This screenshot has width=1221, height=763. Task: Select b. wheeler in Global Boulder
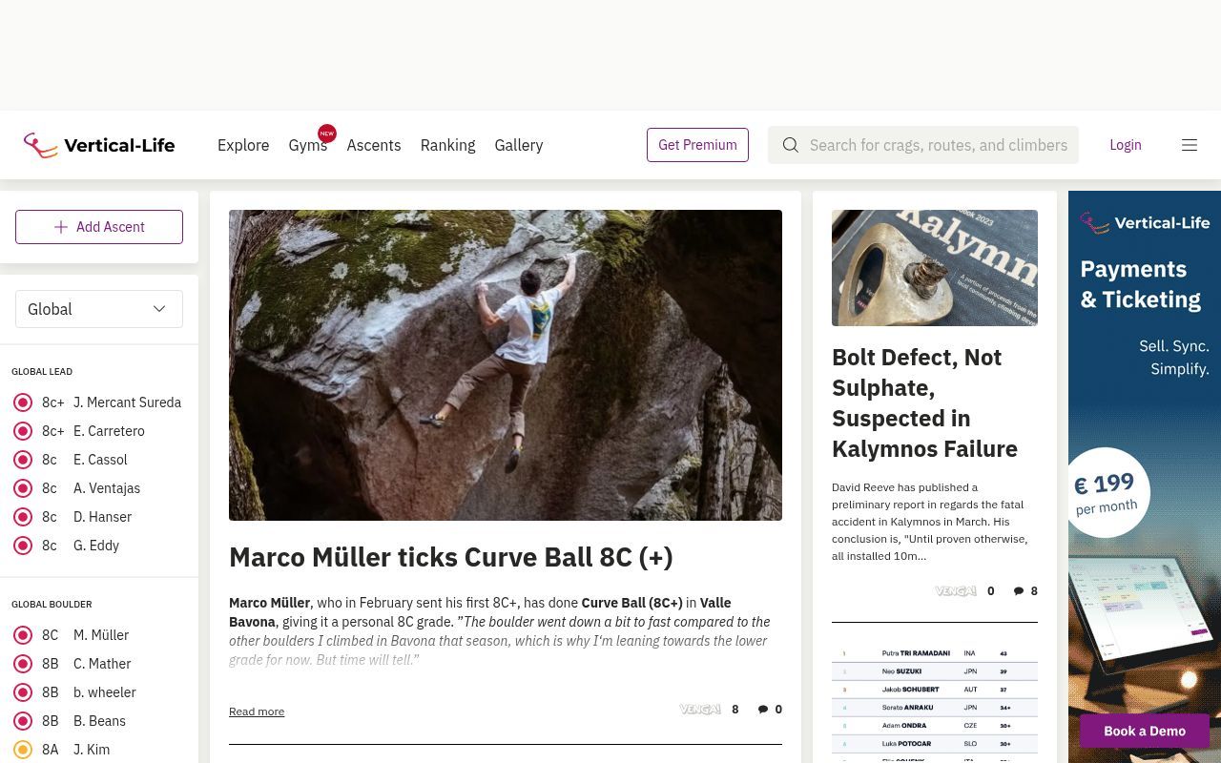pyautogui.click(x=105, y=692)
